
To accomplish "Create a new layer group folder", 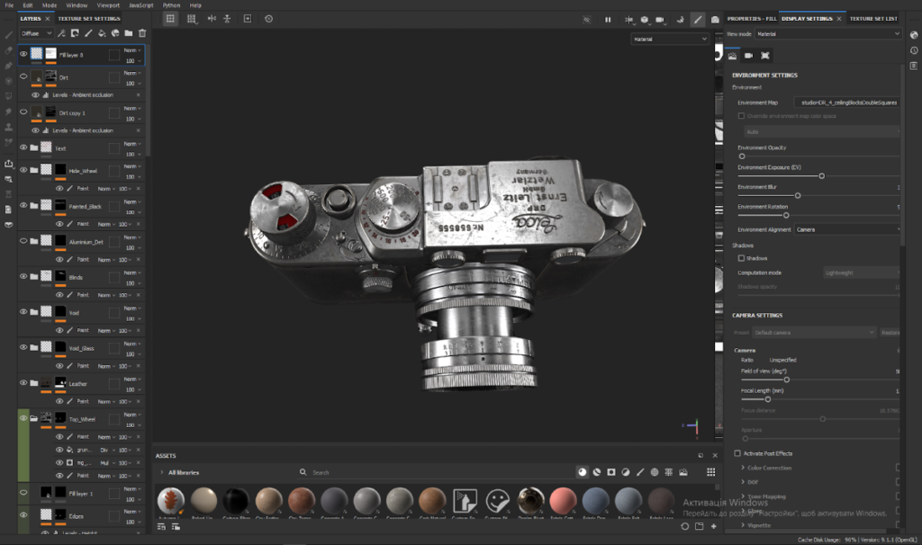I will pyautogui.click(x=128, y=33).
